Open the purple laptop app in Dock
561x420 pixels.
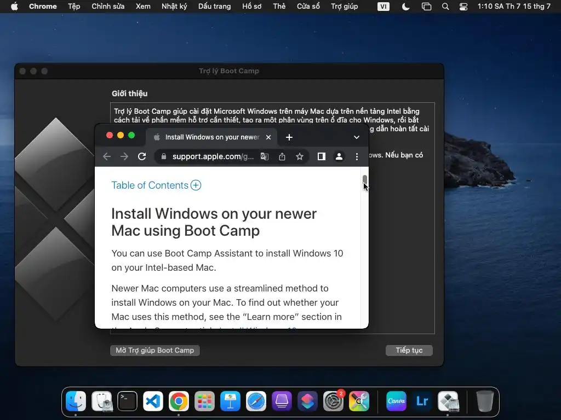pos(282,401)
